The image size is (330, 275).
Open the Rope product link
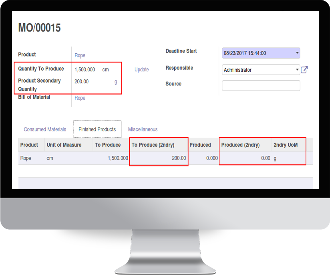[80, 55]
